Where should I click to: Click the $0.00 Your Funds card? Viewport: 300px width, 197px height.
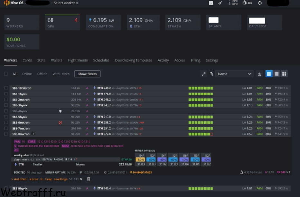(22, 42)
